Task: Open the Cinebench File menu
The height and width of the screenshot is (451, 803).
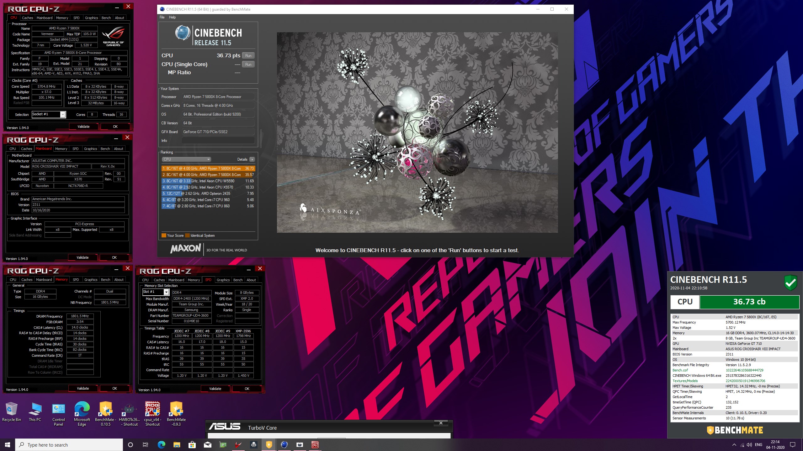Action: click(x=162, y=17)
